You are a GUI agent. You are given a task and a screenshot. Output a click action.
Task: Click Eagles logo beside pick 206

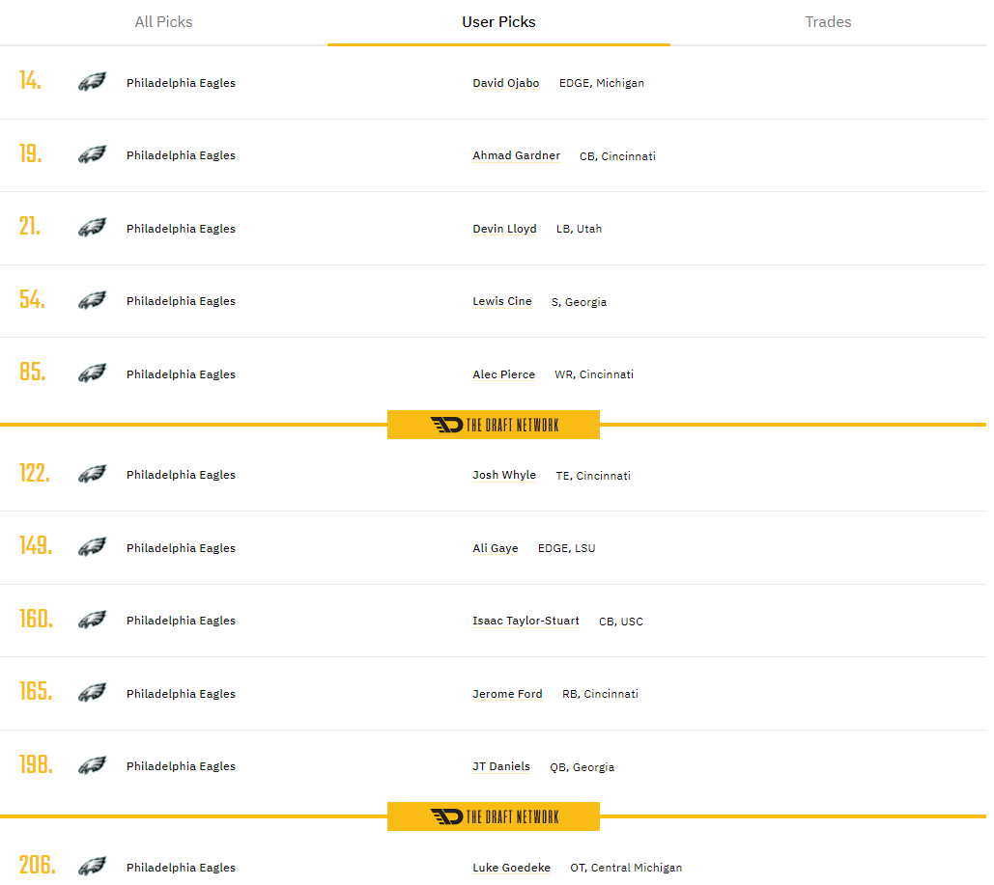pos(92,868)
